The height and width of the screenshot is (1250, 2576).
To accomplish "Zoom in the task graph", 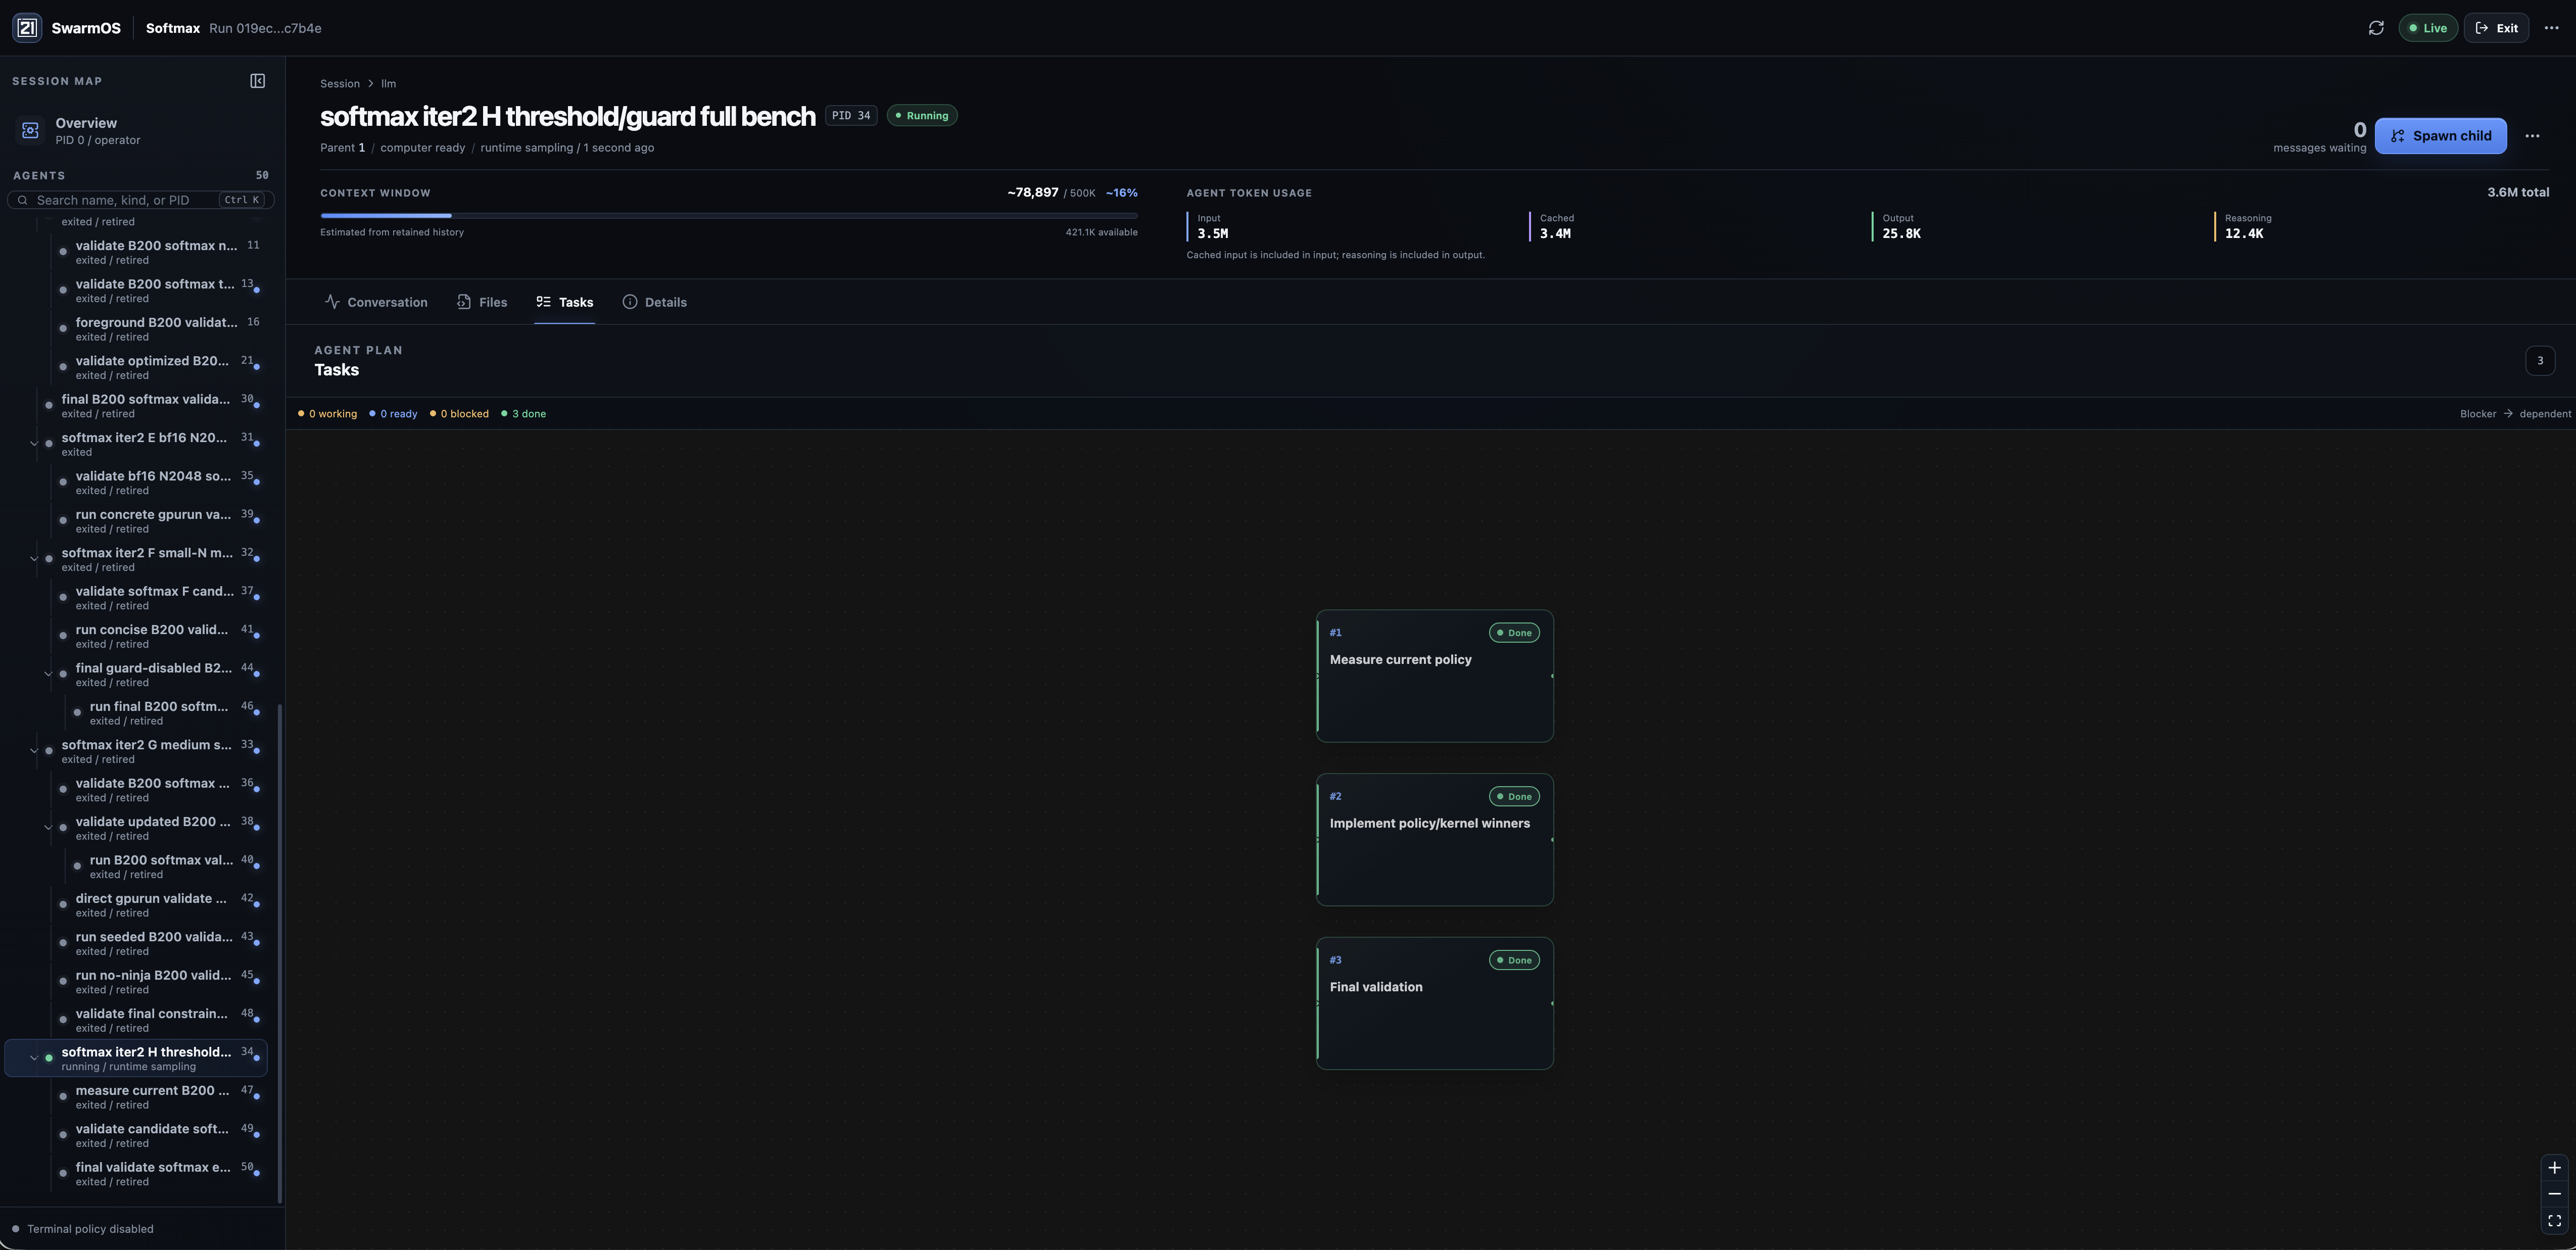I will tap(2554, 1168).
